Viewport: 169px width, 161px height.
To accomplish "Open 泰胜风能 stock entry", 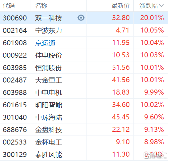I will click(49, 155).
